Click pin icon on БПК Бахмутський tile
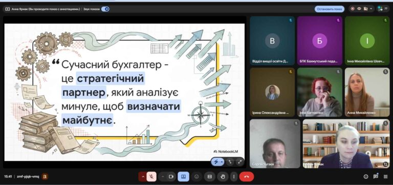 (x=338, y=20)
